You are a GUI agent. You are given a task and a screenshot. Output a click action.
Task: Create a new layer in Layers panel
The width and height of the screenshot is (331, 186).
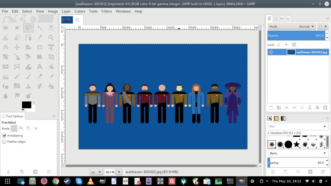click(271, 107)
